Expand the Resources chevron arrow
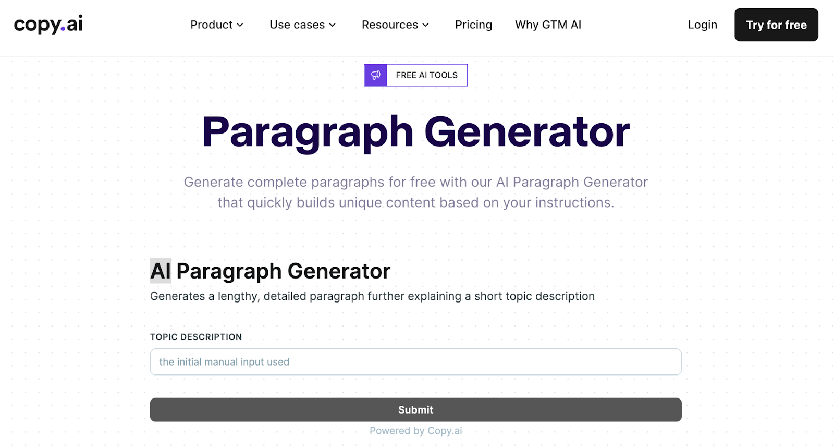The image size is (834, 447). (x=425, y=25)
